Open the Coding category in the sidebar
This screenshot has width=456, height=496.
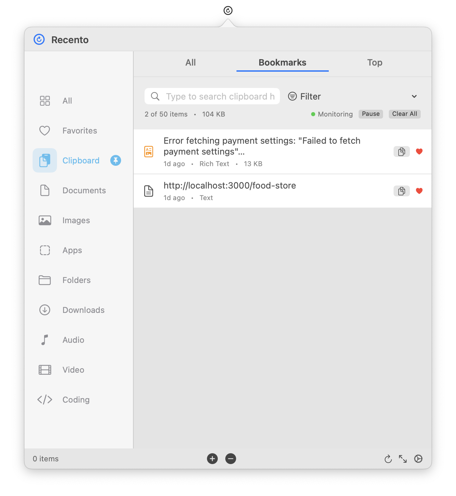point(76,400)
